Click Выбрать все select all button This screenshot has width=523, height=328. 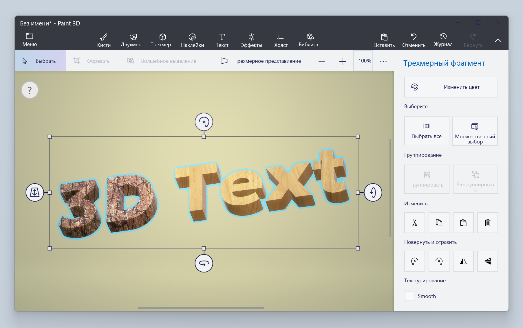pyautogui.click(x=427, y=131)
